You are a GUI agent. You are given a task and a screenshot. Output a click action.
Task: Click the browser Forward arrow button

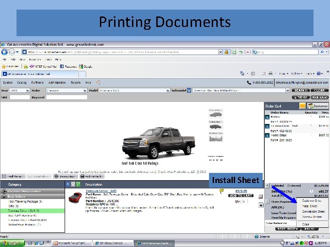coord(11,52)
